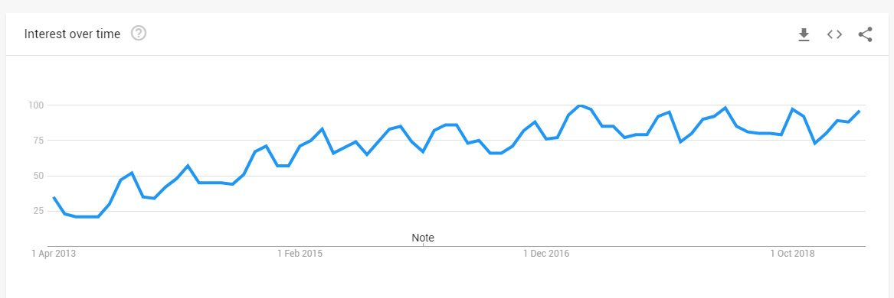894x298 pixels.
Task: Download the chart data as CSV
Action: (804, 34)
